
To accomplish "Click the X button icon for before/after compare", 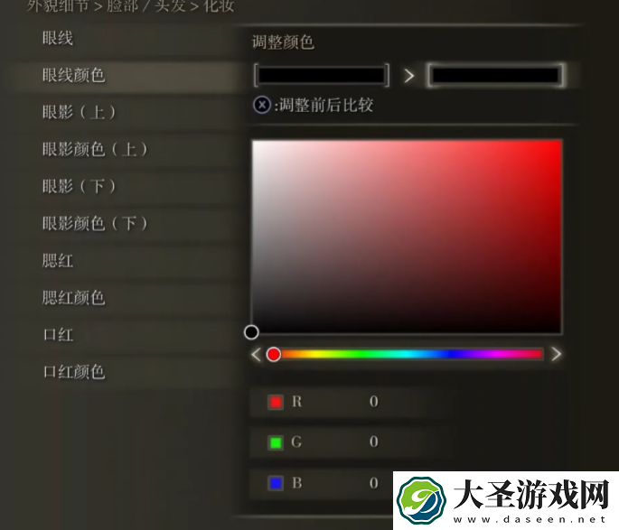I will click(262, 105).
